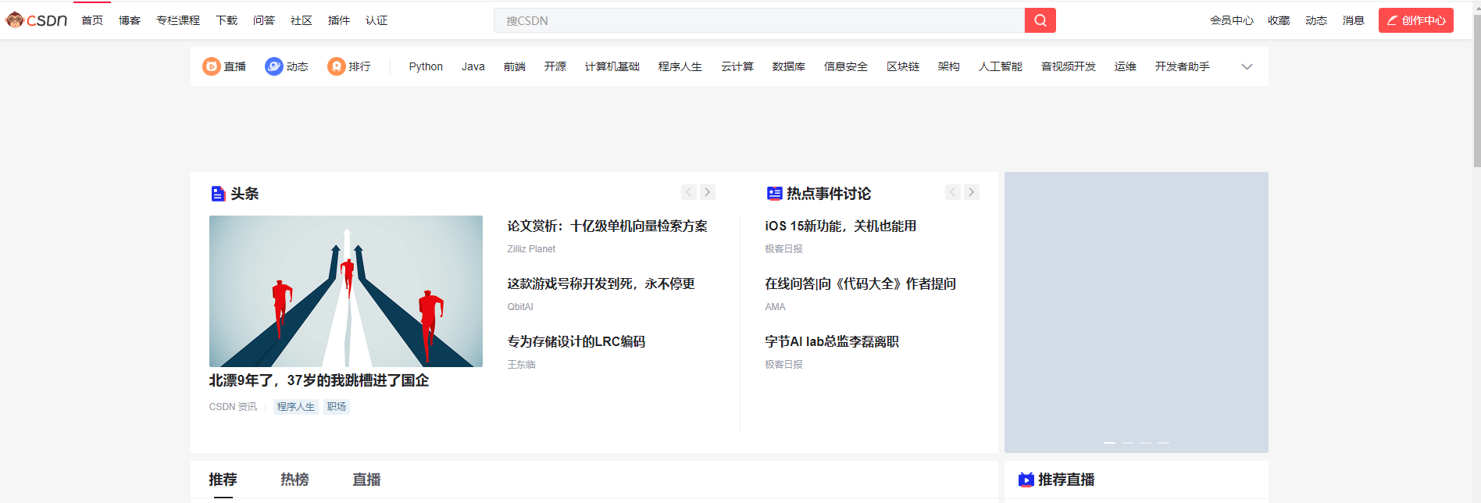Click the red search magnifier button
The width and height of the screenshot is (1481, 503).
coord(1040,20)
